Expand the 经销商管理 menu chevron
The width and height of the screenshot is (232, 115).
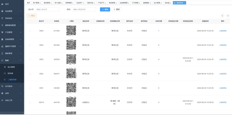[x=21, y=39]
